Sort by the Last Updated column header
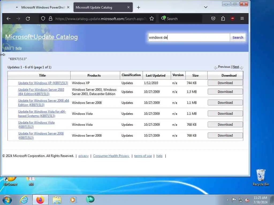The image size is (274, 205). [155, 76]
